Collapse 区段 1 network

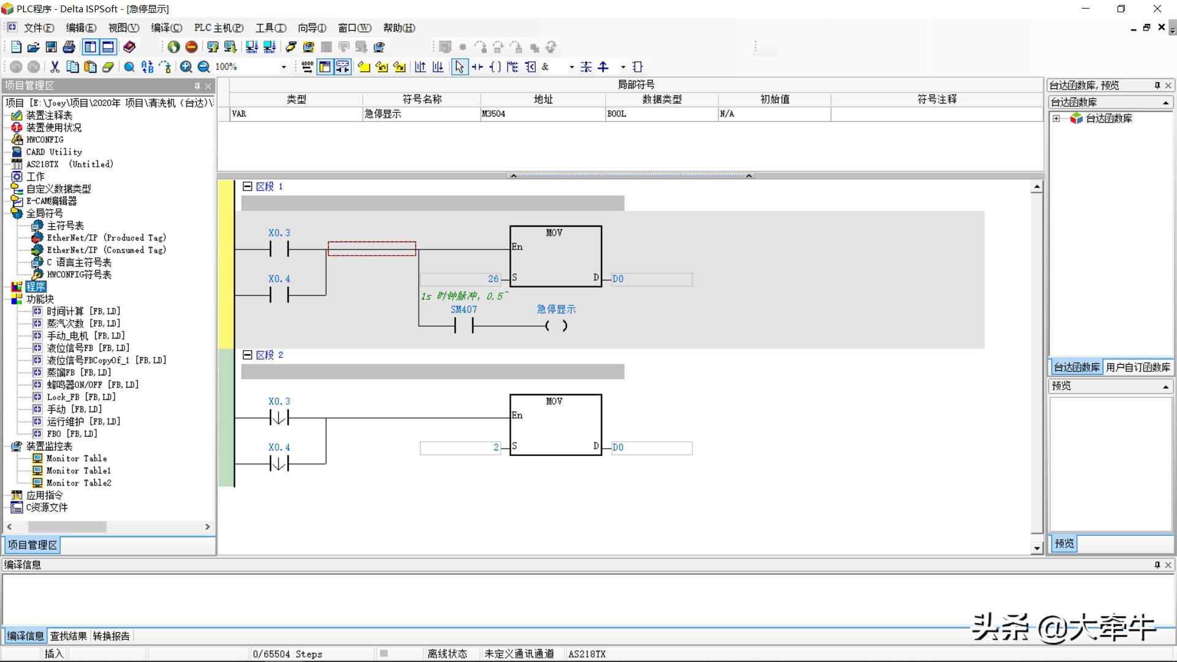[x=248, y=186]
